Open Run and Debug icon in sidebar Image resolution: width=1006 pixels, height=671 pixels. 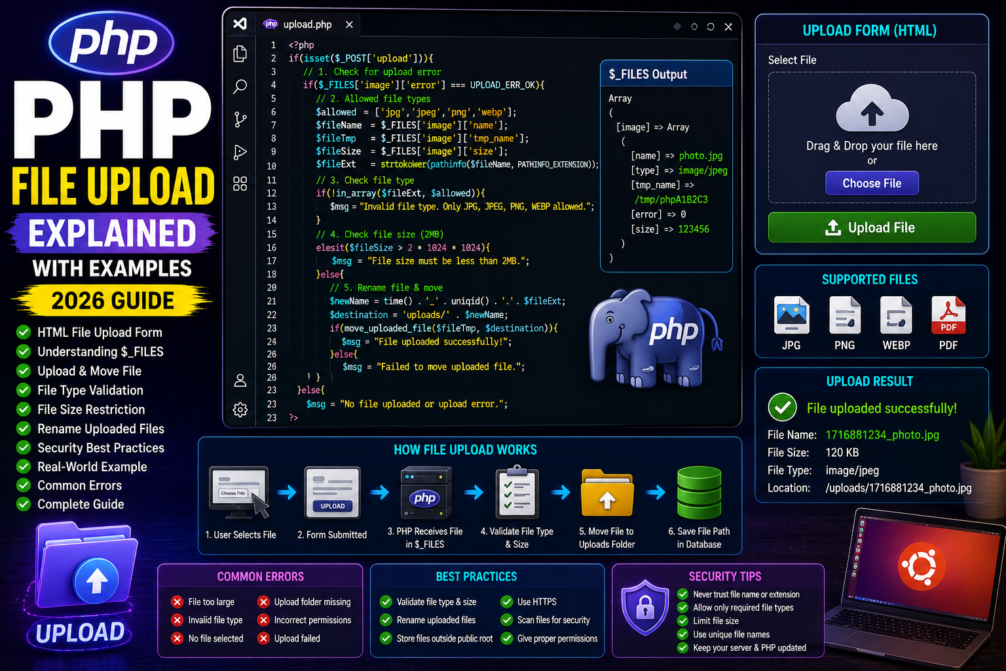click(x=240, y=152)
